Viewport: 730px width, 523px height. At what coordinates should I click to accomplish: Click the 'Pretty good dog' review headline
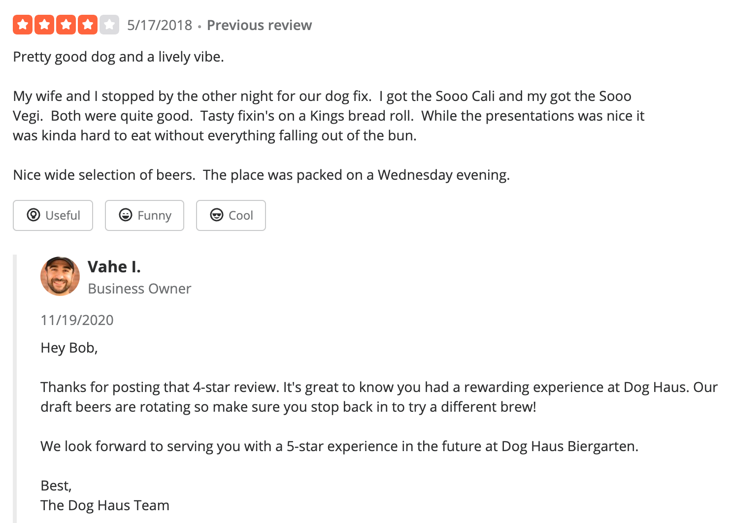(x=118, y=57)
